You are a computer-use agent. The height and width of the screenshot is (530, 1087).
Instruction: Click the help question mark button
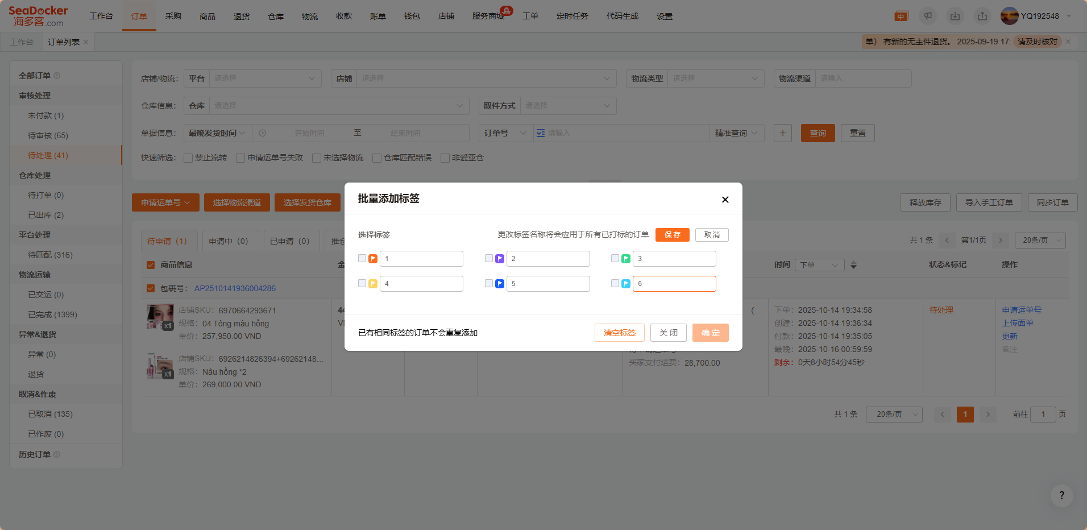pyautogui.click(x=1061, y=495)
